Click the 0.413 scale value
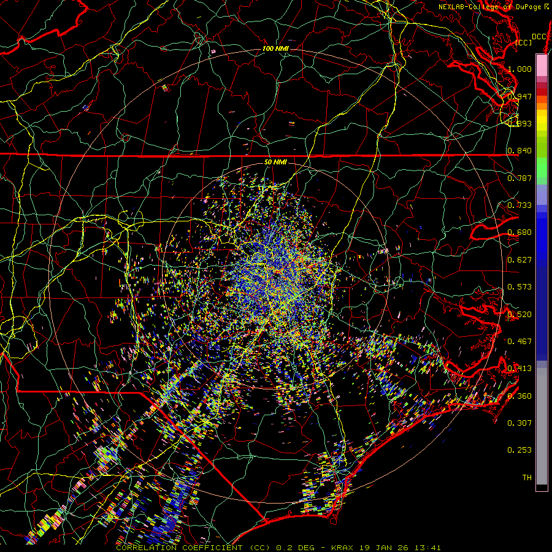 tap(519, 369)
